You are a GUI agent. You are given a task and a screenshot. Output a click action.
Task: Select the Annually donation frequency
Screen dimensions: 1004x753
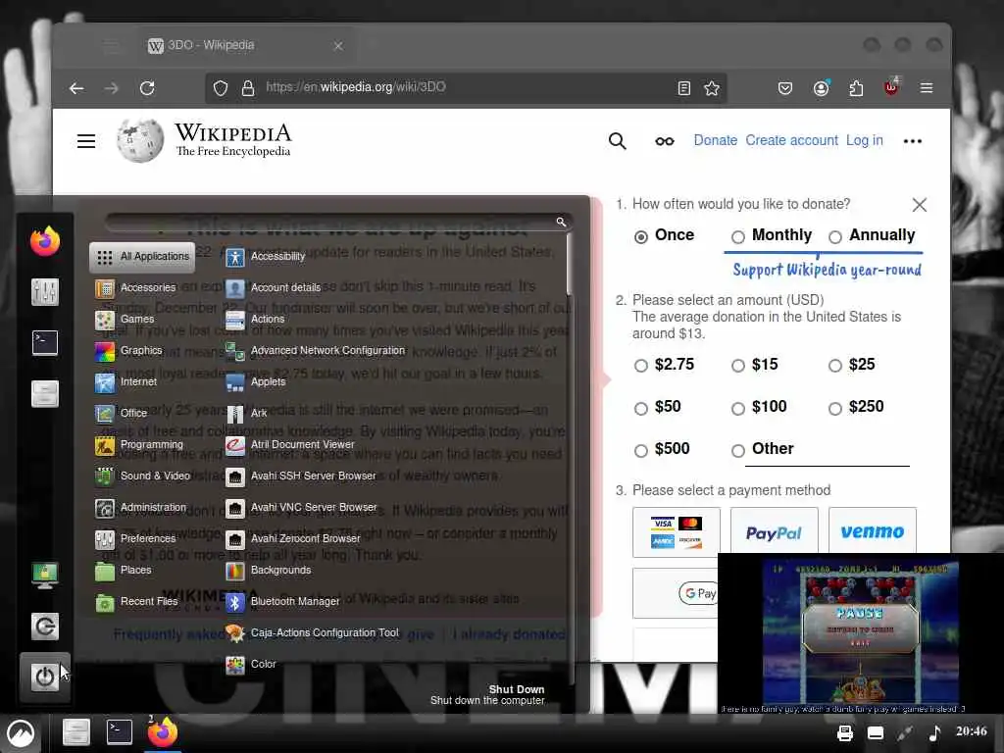(x=835, y=237)
